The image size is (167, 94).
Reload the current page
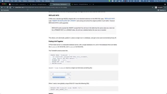point(8,7)
